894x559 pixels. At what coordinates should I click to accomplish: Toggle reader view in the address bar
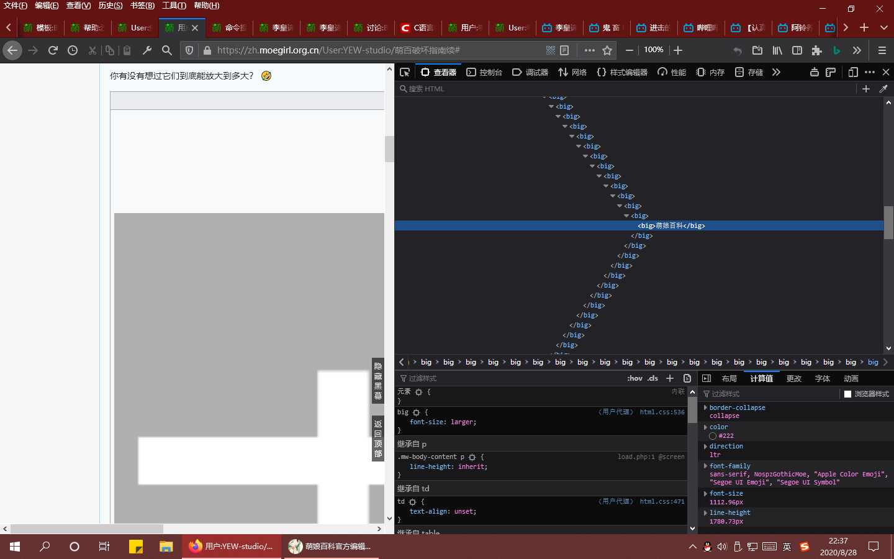coord(564,50)
